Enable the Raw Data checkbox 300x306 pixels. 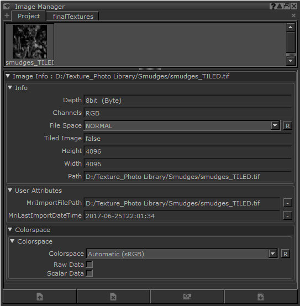point(90,265)
